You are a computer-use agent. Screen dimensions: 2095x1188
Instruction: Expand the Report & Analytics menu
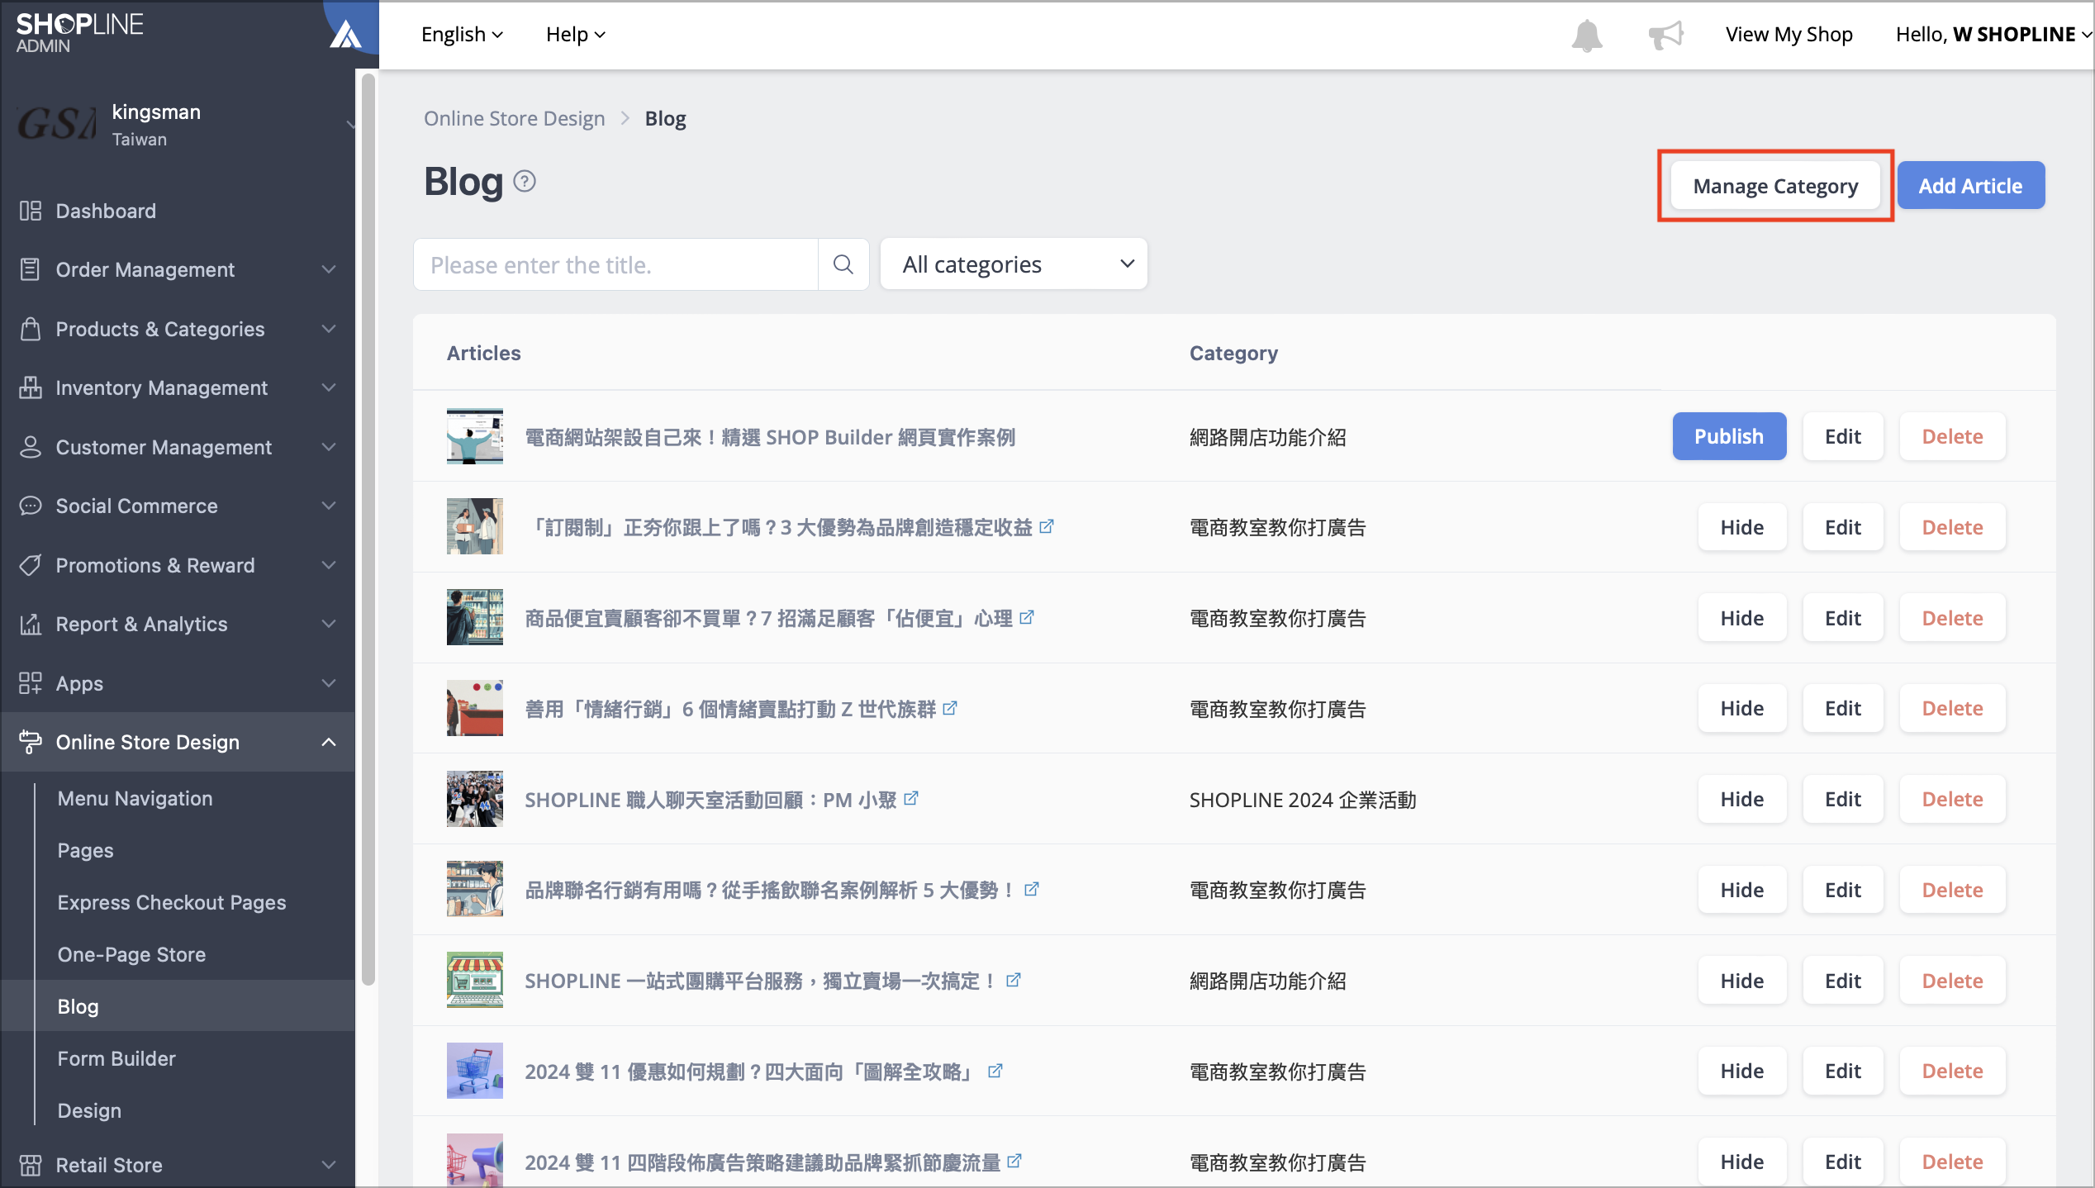(x=329, y=624)
